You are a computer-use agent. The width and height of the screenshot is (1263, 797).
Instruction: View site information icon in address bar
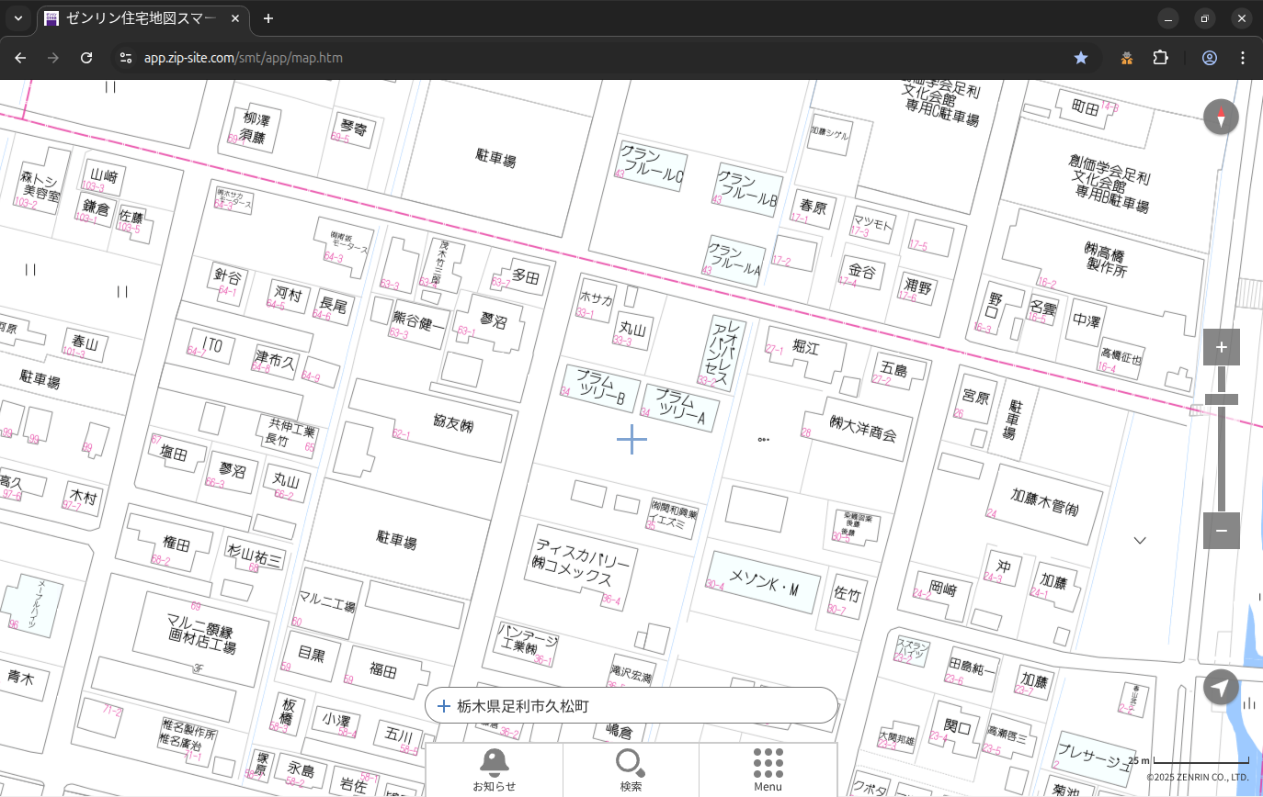tap(127, 58)
